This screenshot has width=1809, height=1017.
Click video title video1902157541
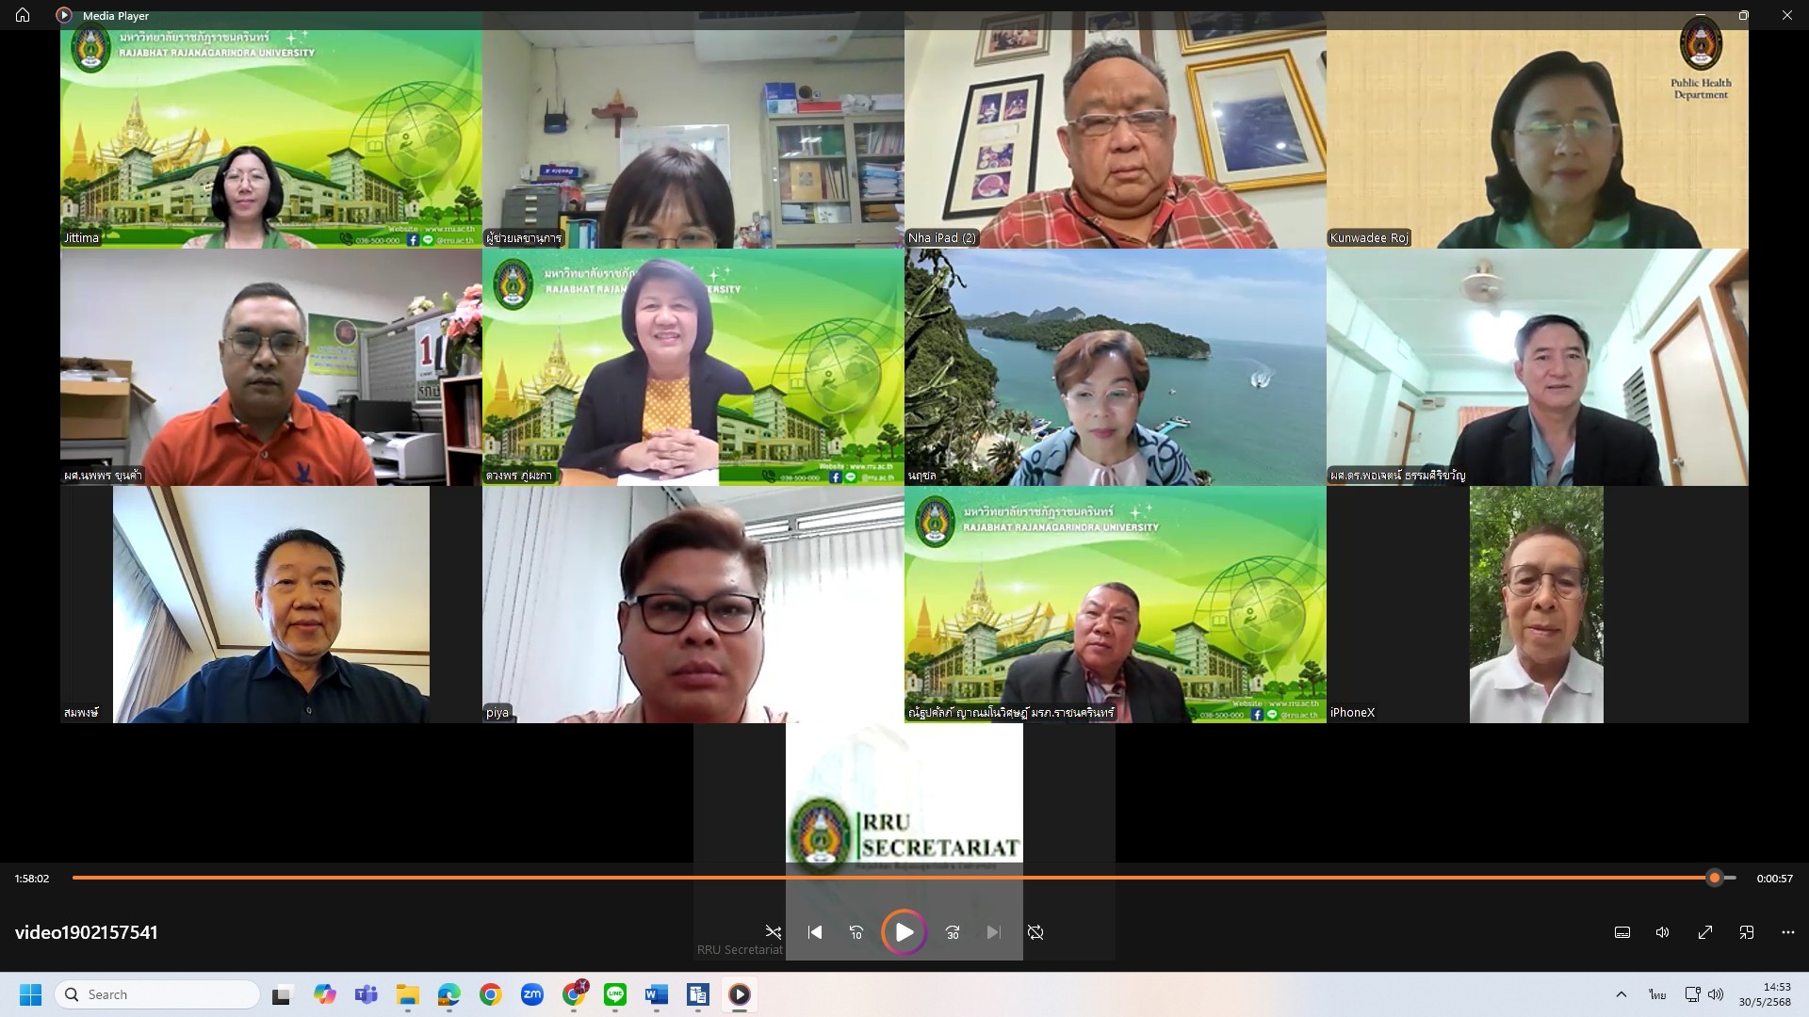(x=87, y=932)
